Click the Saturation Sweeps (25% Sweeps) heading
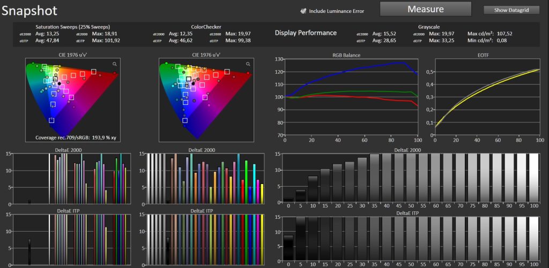 pos(73,27)
